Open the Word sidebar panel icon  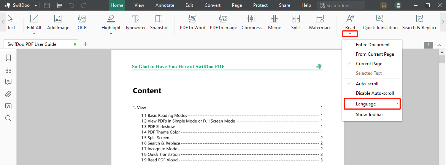pos(8,106)
